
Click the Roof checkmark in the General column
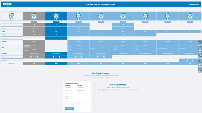click(34, 25)
